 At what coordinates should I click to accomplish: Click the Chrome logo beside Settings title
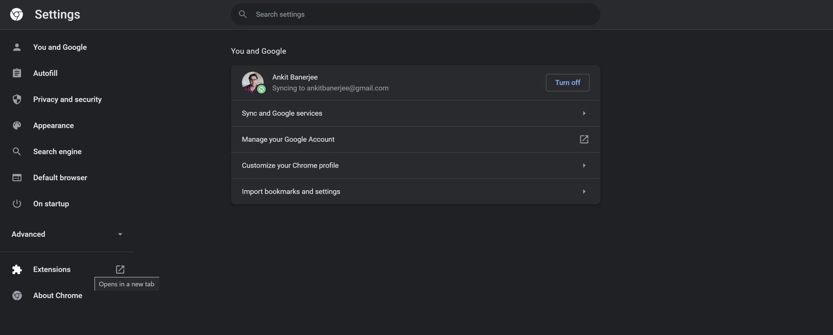[x=16, y=14]
